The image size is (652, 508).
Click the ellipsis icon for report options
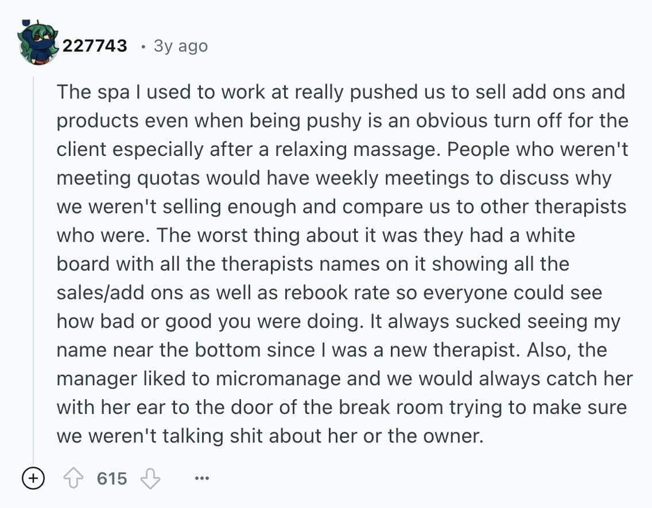pyautogui.click(x=201, y=478)
